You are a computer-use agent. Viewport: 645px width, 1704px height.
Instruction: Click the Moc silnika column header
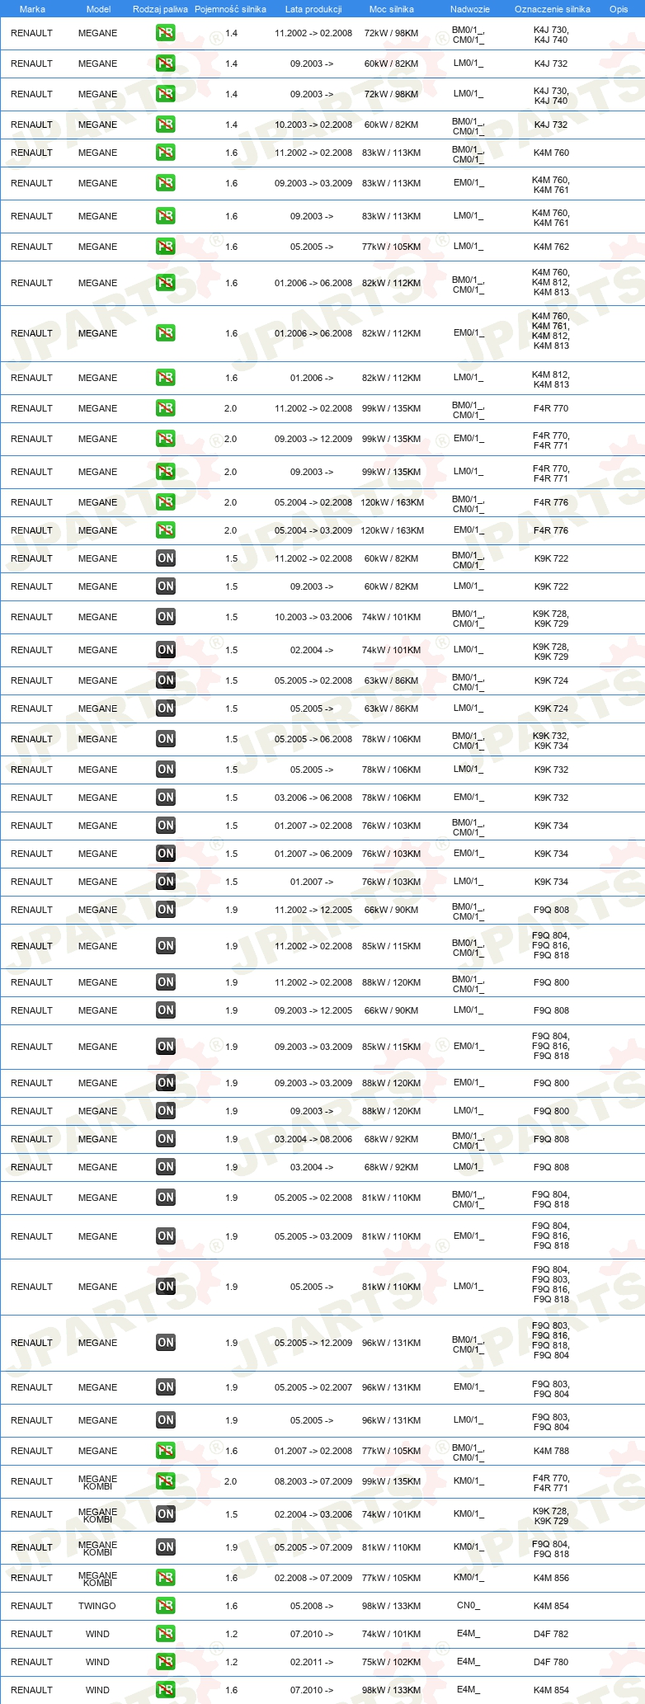coord(392,9)
